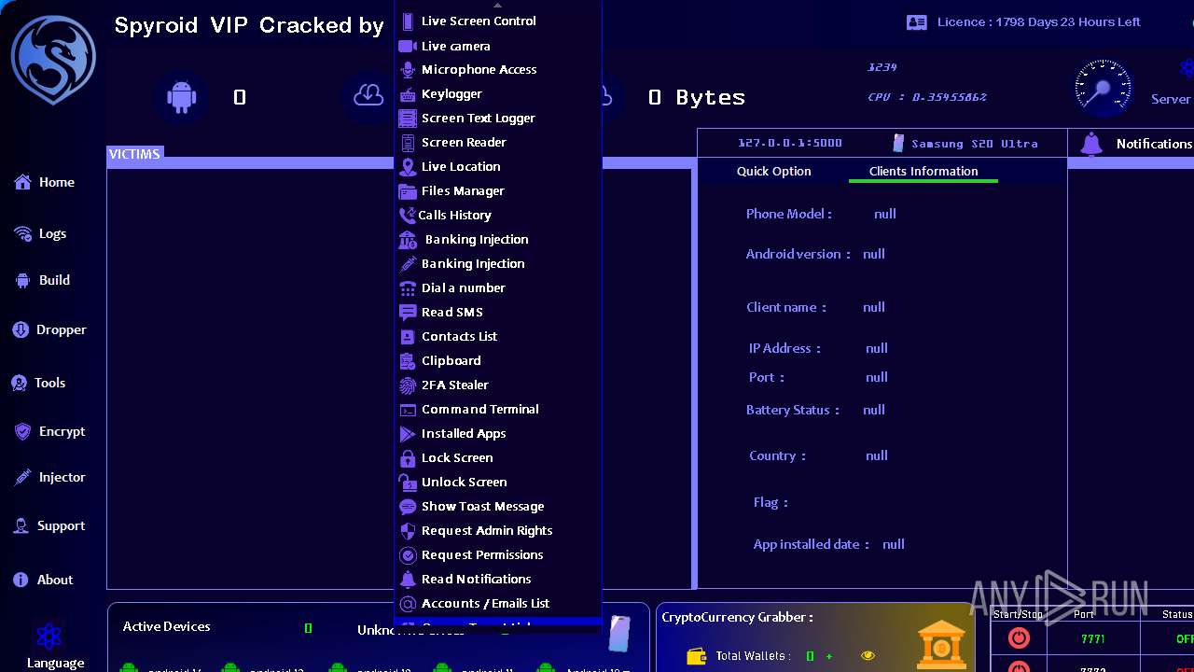Click the Command Terminal icon
1194x672 pixels.
pos(408,410)
